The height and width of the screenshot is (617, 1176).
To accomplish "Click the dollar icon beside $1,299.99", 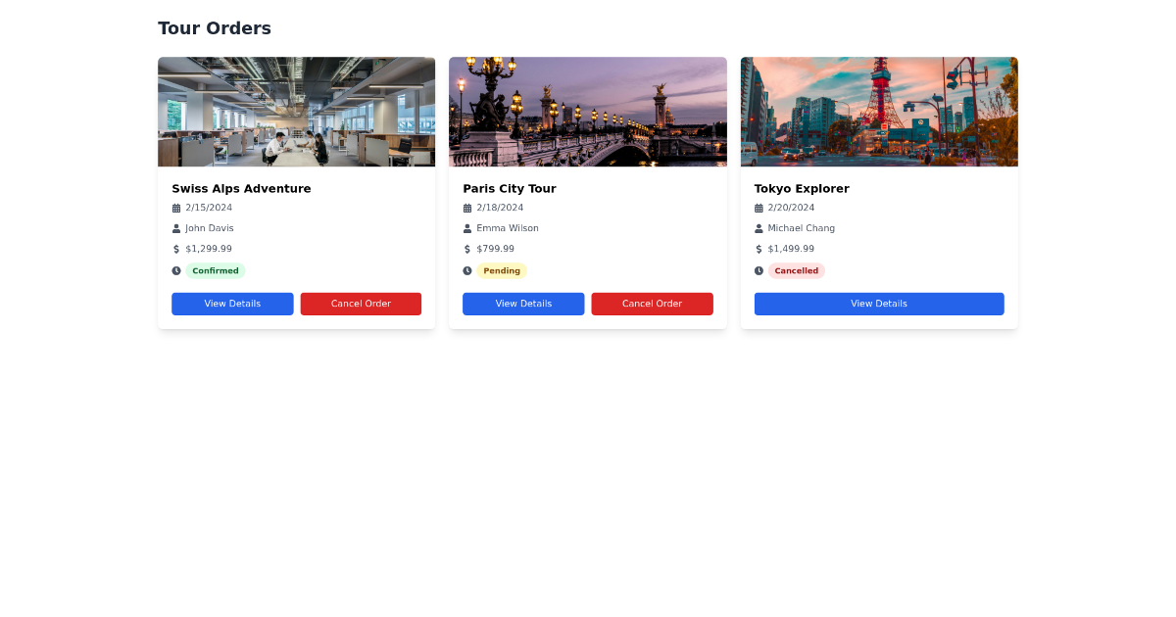I will [176, 248].
